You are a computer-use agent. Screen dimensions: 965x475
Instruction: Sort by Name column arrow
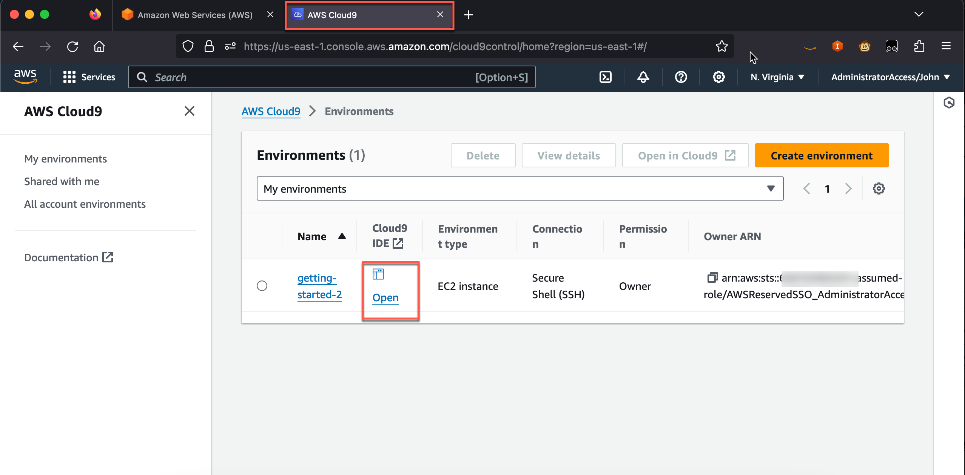click(342, 236)
